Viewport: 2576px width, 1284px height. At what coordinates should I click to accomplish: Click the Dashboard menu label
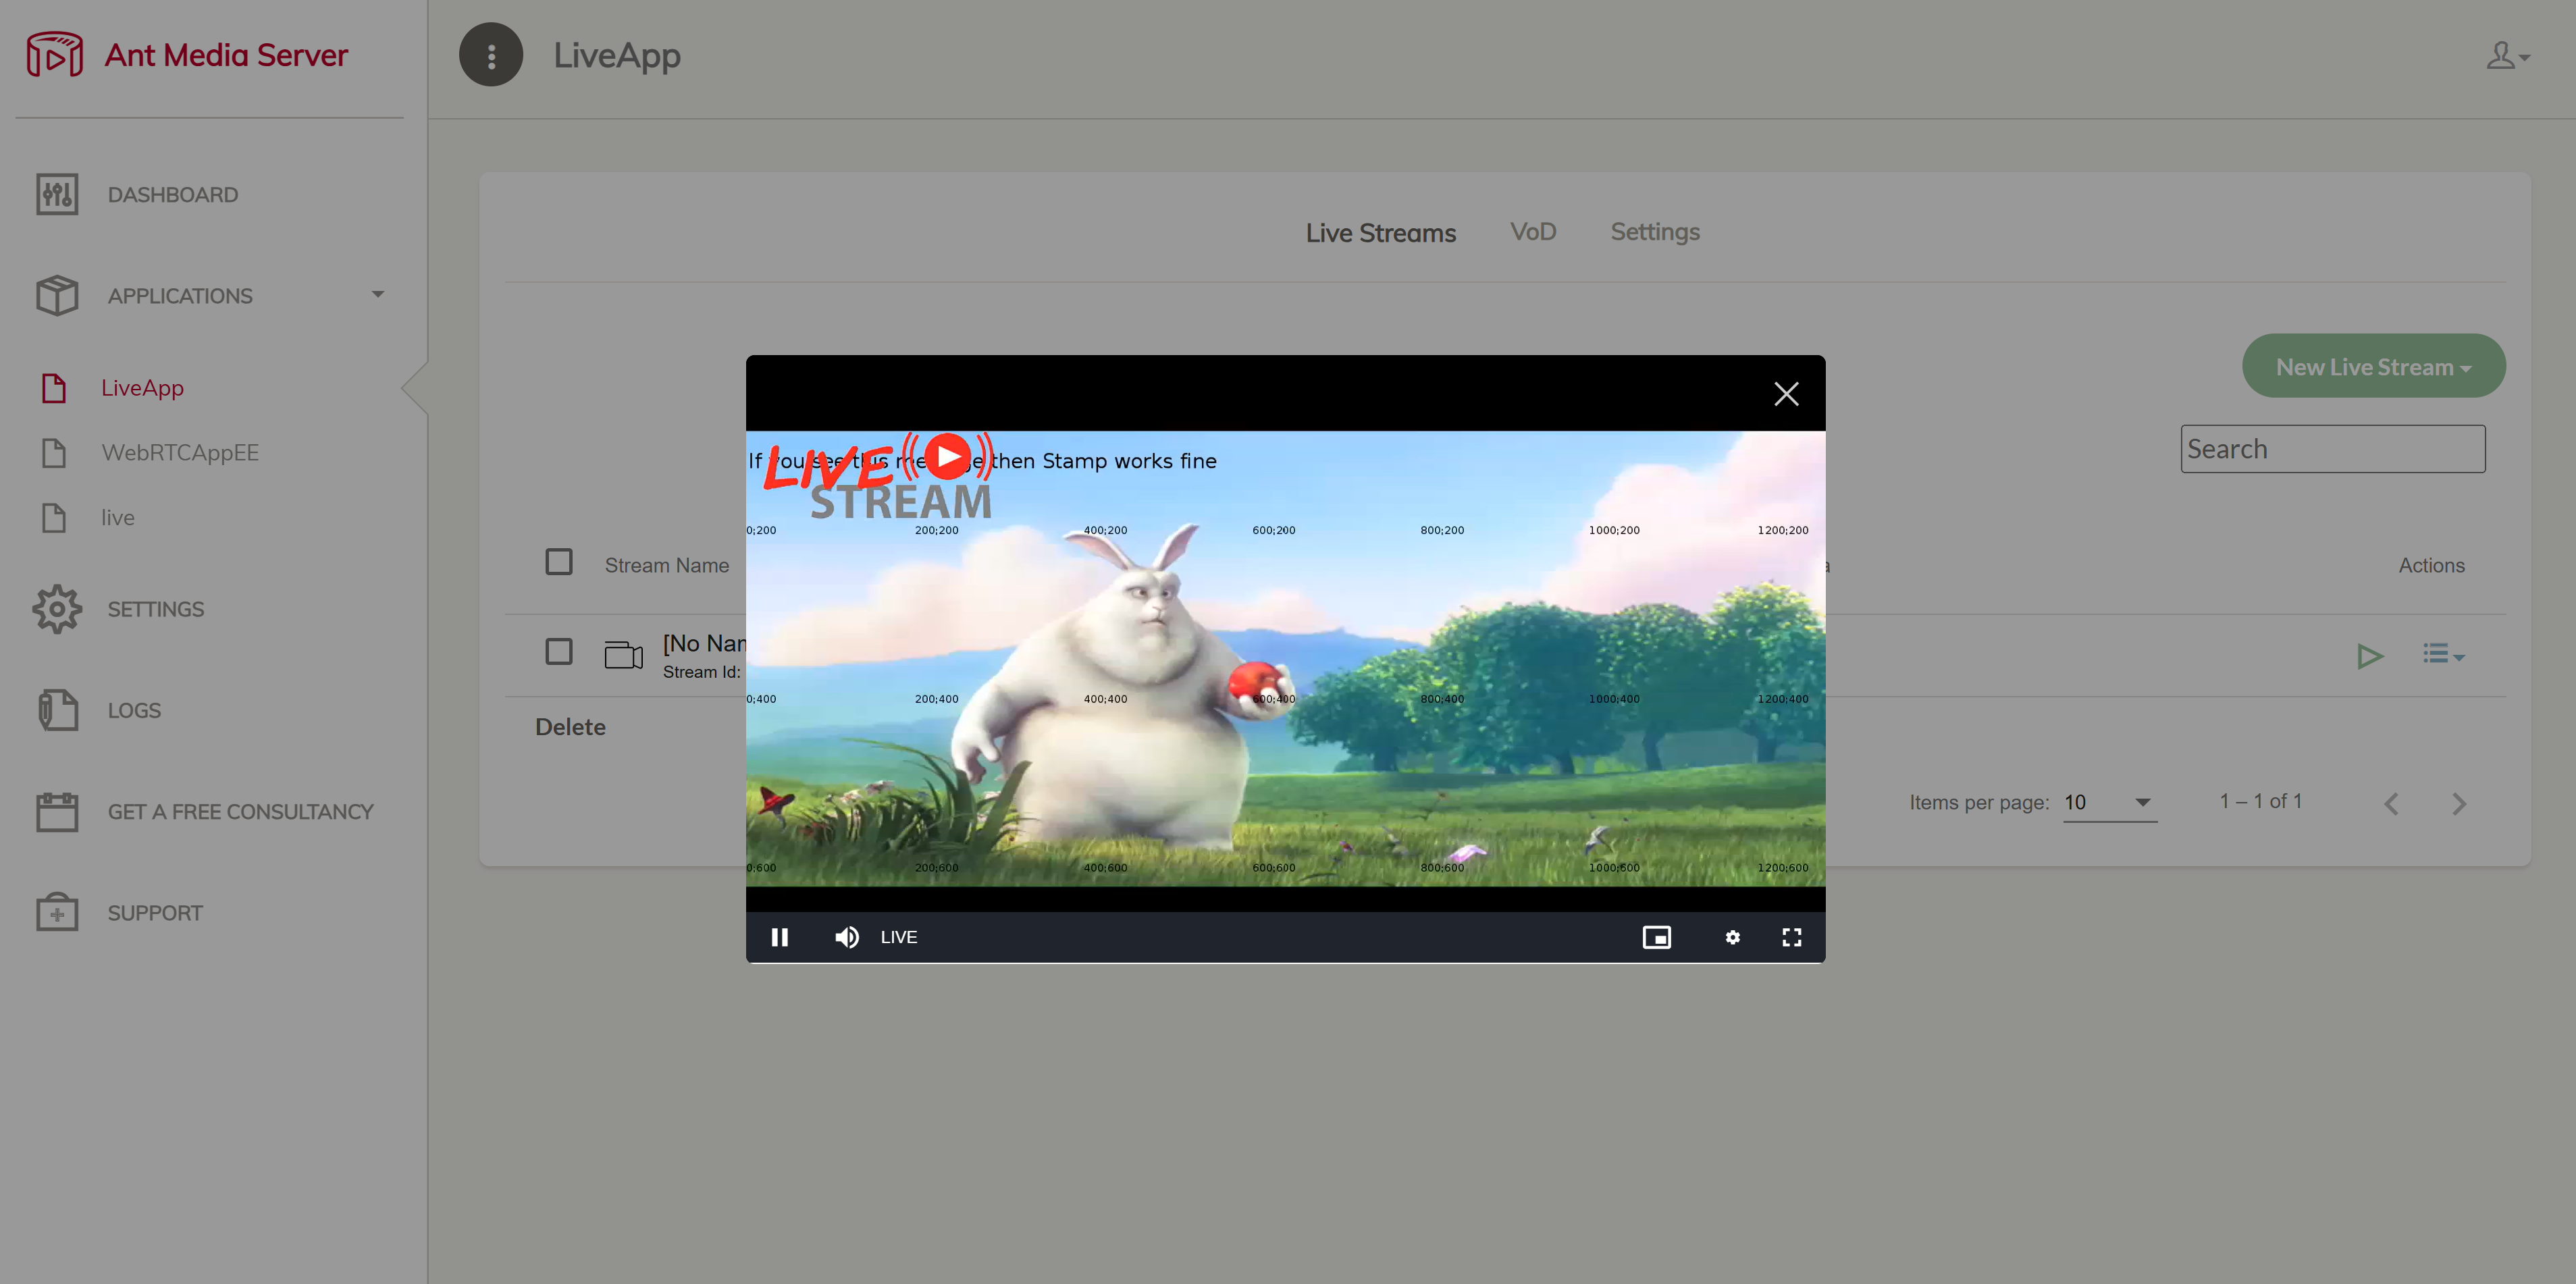173,195
